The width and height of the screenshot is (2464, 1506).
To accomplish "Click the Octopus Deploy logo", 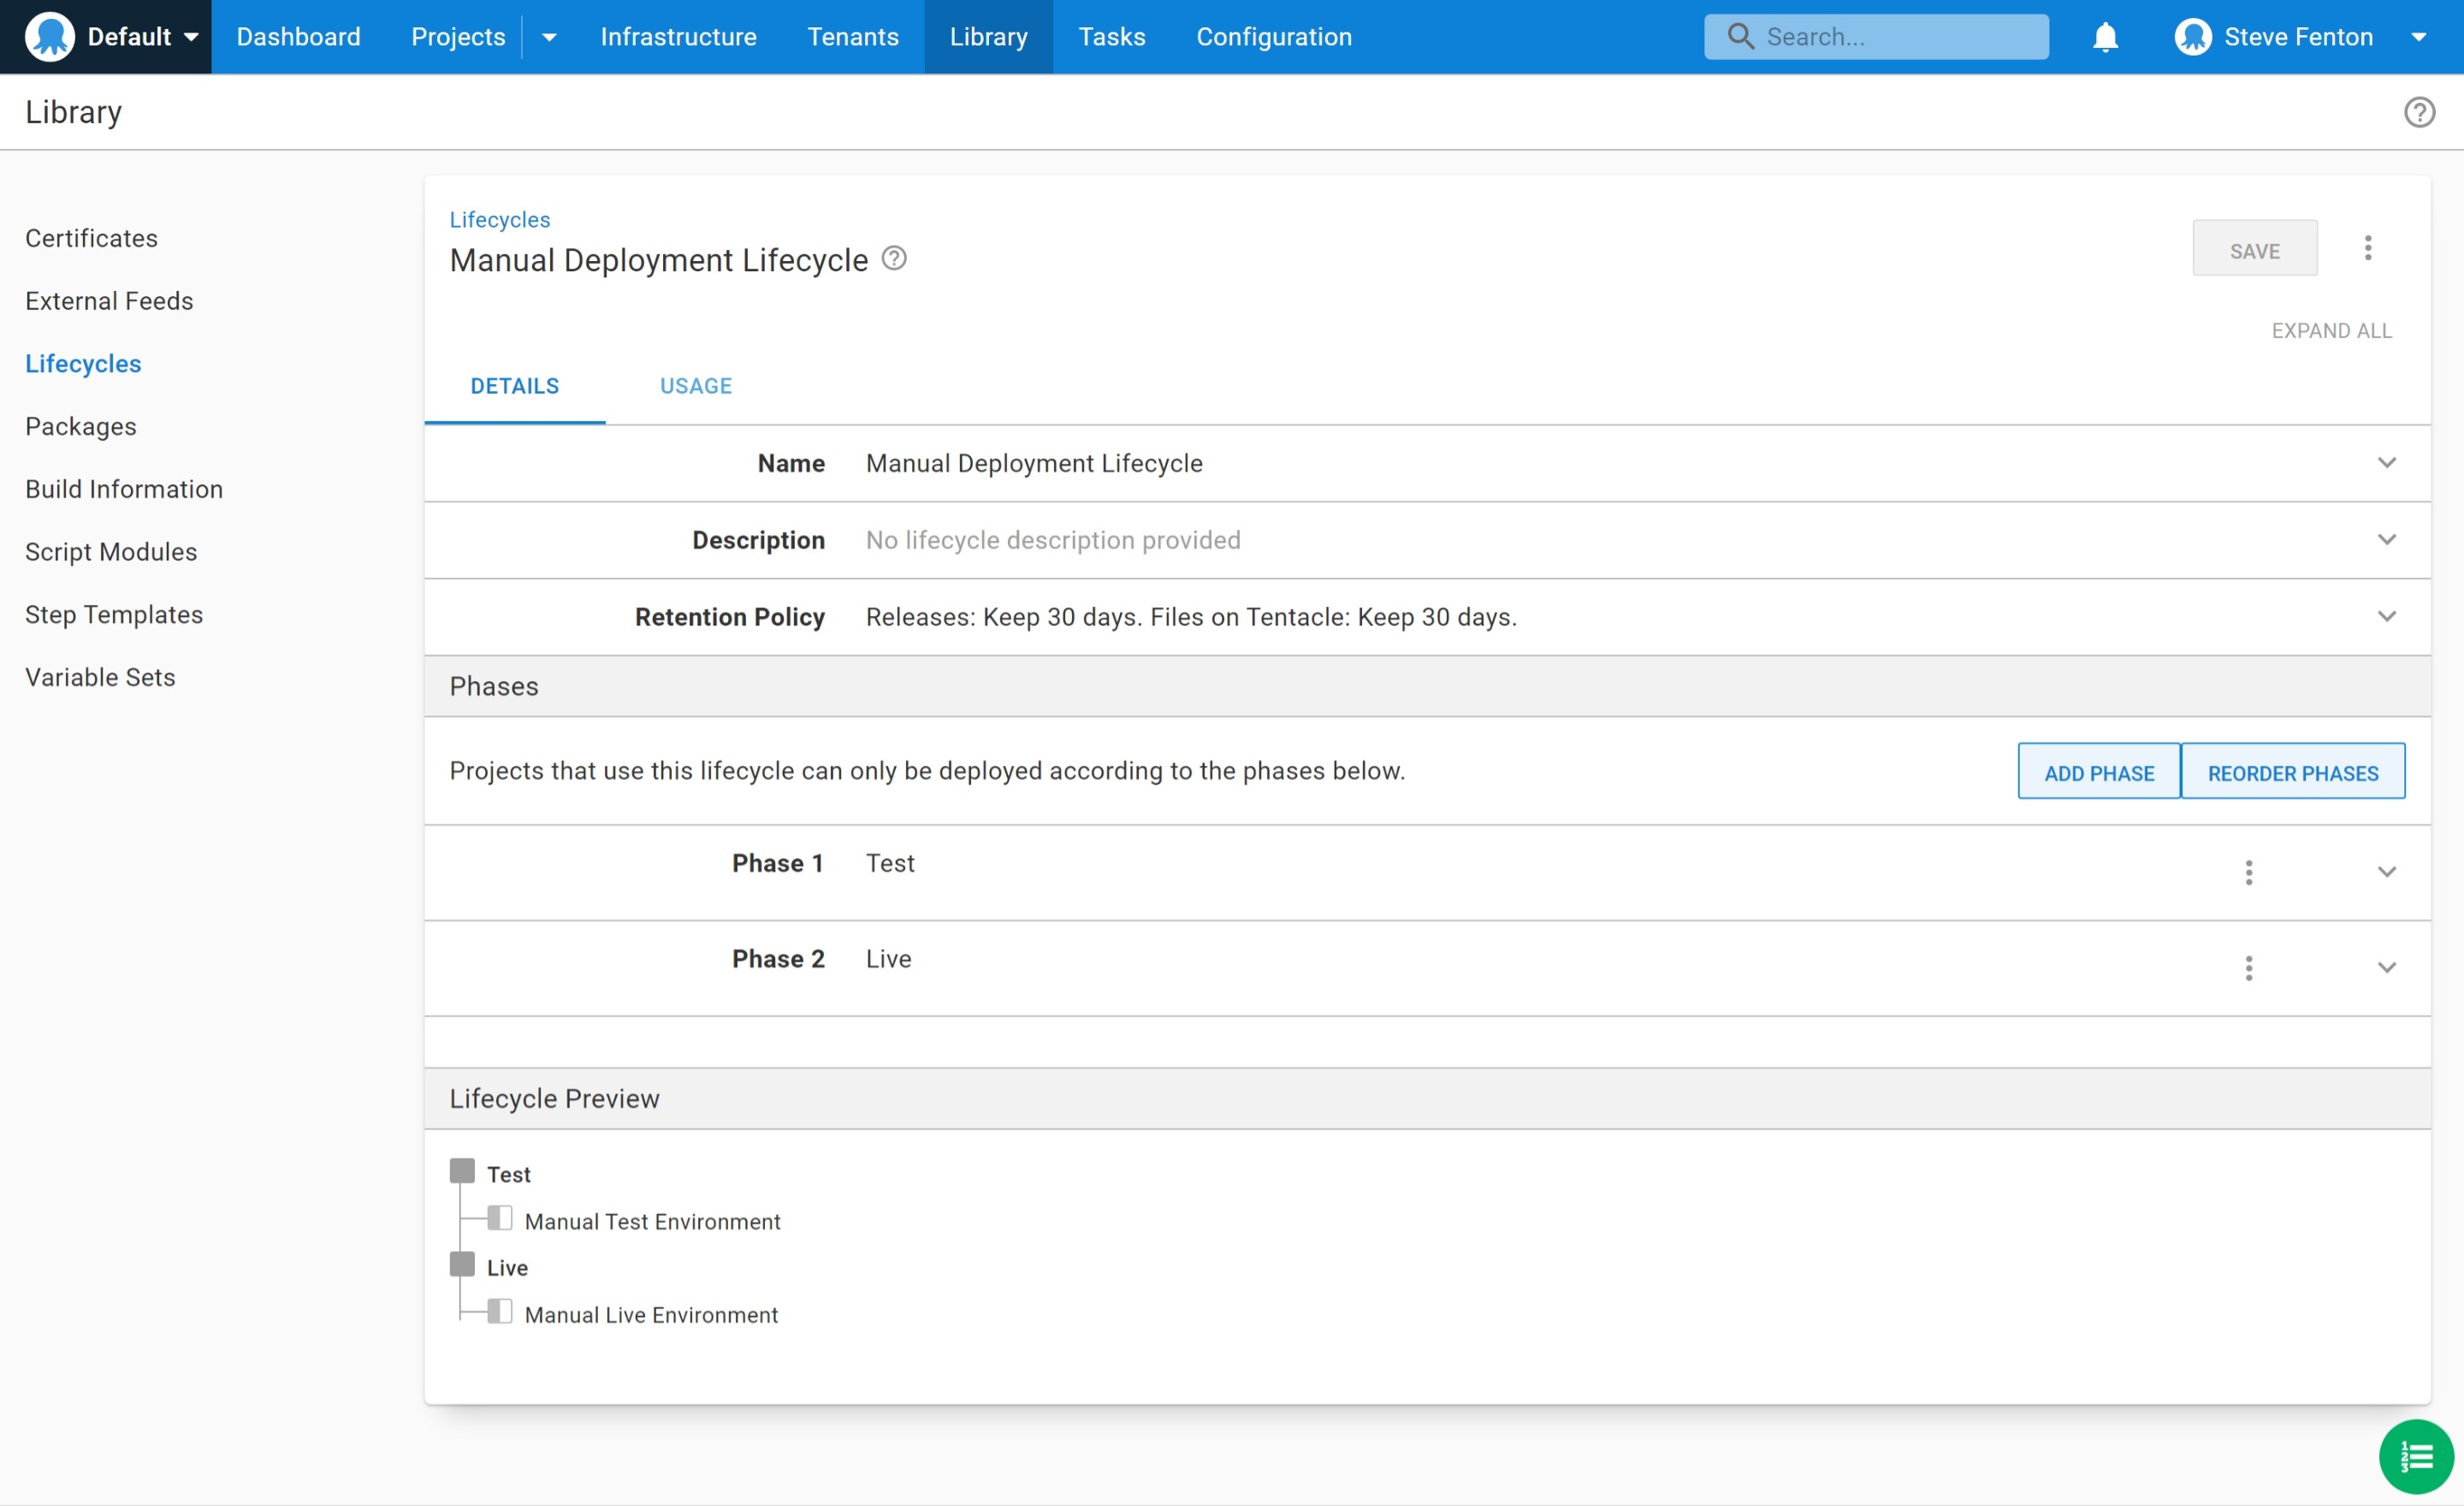I will (x=49, y=36).
